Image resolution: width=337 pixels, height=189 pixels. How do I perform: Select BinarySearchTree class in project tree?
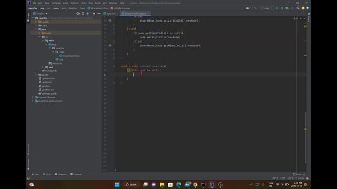[69, 56]
